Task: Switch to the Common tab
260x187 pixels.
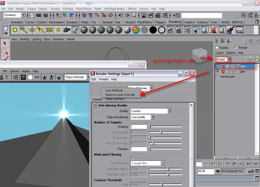Action: pyautogui.click(x=97, y=99)
